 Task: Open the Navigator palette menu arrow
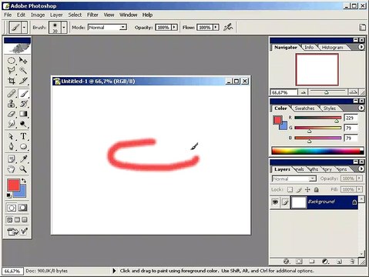coord(361,47)
